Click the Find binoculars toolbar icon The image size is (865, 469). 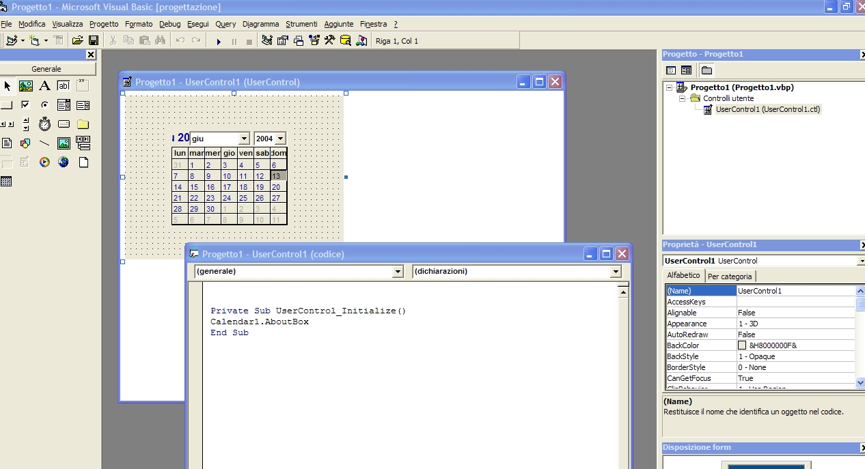pos(160,41)
